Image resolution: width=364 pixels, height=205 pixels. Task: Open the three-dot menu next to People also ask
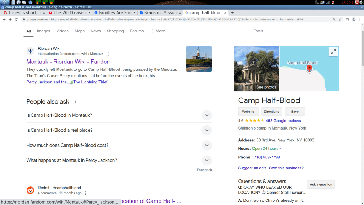coord(75,102)
